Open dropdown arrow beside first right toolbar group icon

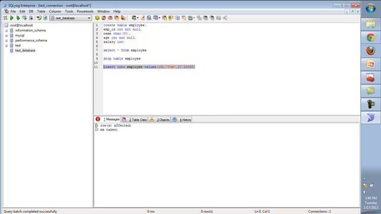(x=138, y=18)
